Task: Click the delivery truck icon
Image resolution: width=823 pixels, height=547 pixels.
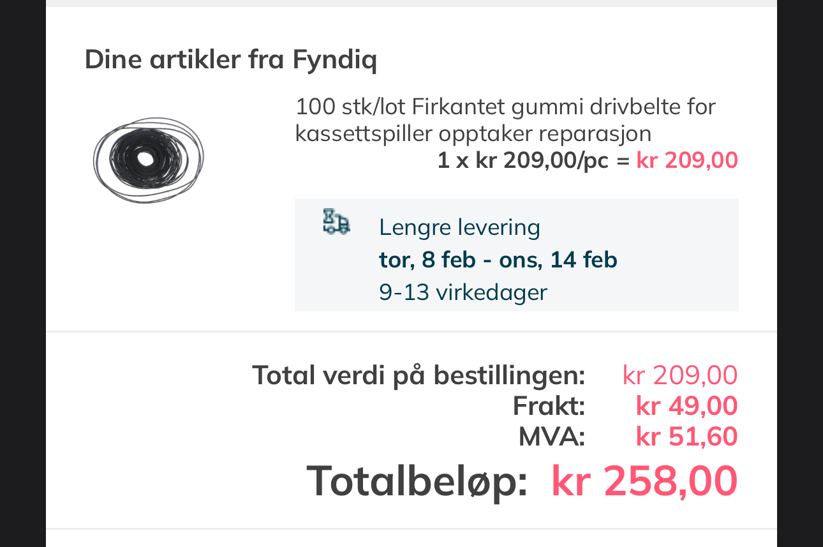Action: tap(336, 221)
